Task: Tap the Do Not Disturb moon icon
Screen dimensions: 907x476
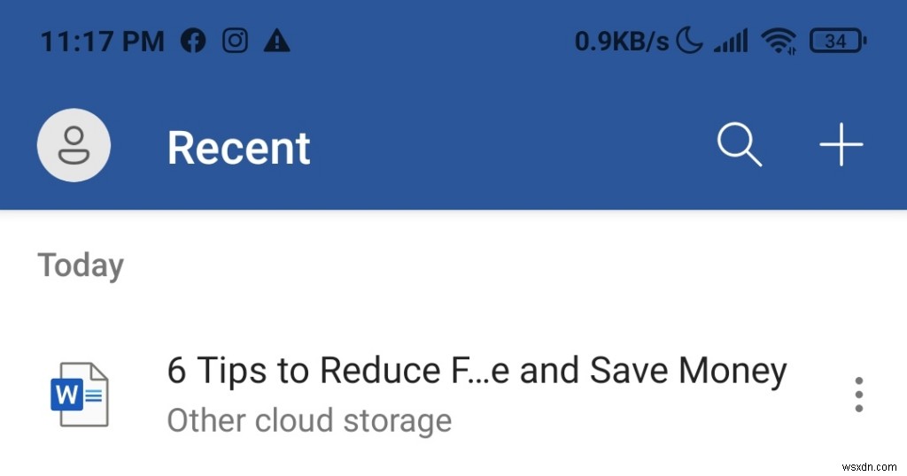Action: (688, 41)
